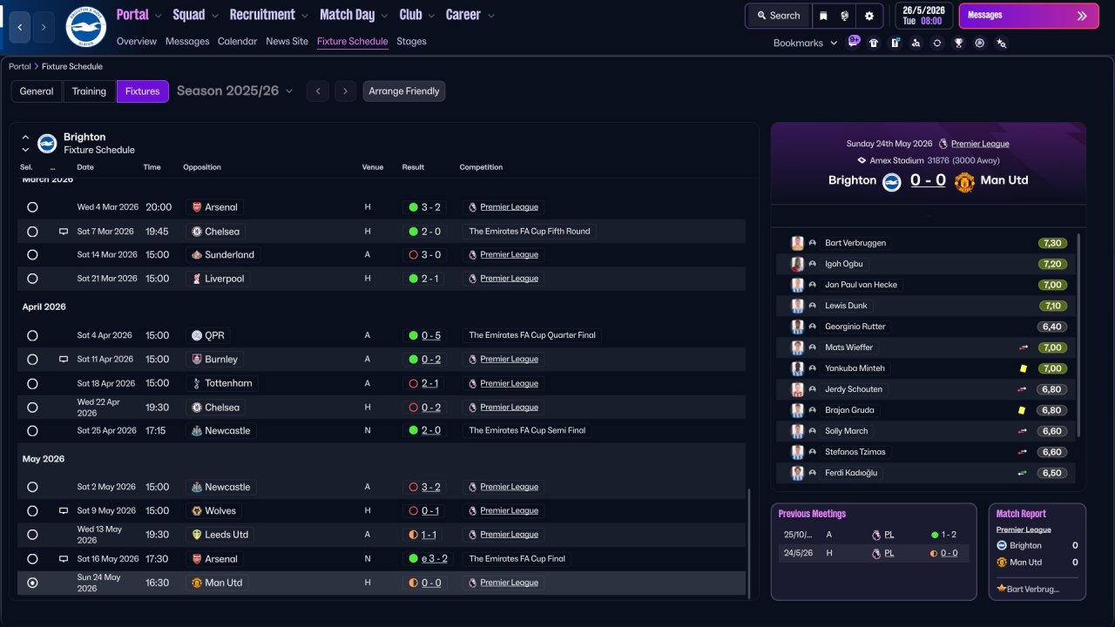Open the Overview sub-tab

click(x=137, y=41)
